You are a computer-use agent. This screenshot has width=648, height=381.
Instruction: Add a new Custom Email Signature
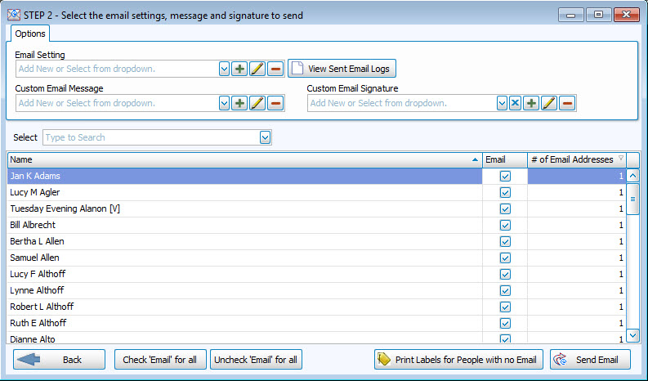pyautogui.click(x=531, y=103)
